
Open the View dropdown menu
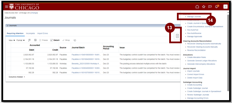pyautogui.click(x=12, y=40)
